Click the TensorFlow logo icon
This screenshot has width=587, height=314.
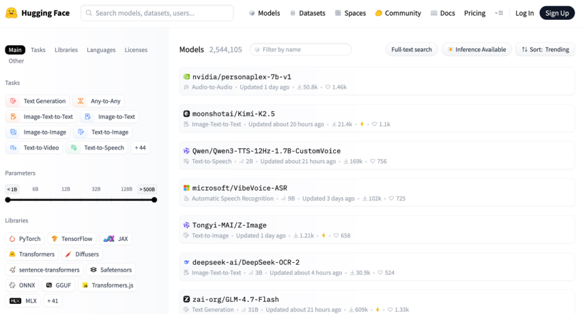tap(55, 239)
